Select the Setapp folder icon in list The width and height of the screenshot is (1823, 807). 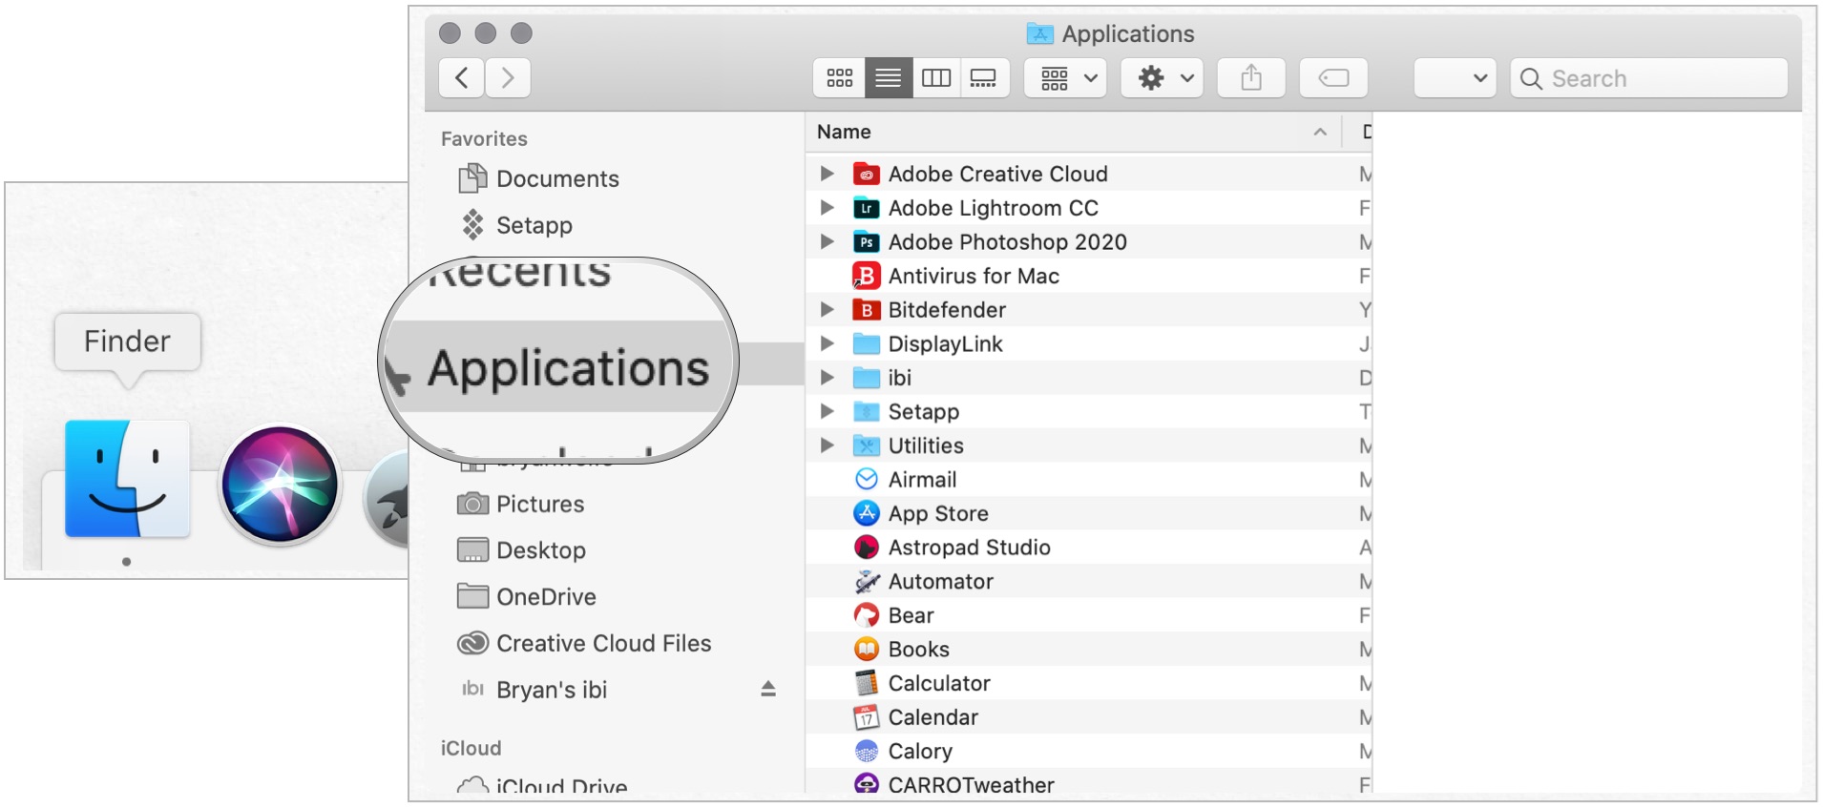click(x=867, y=411)
